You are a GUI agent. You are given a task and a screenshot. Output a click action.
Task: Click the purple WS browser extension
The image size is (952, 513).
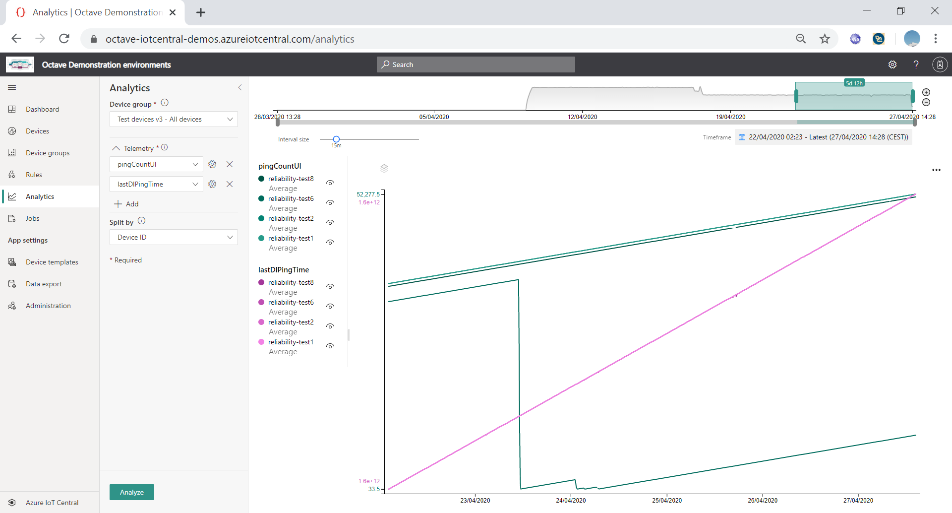(855, 39)
